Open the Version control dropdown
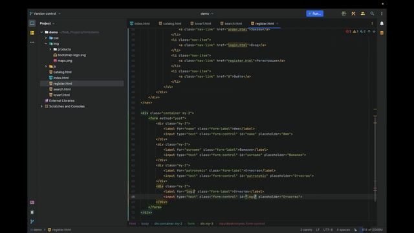414x233 pixels. tap(45, 14)
